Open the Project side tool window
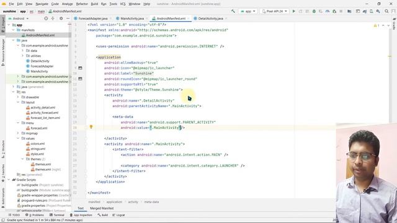 (2, 25)
